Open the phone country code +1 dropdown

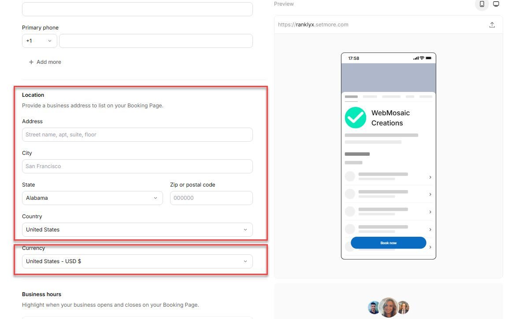click(x=39, y=41)
